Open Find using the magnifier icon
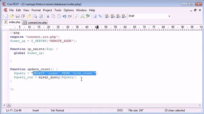Viewport: 204px width, 114px height. coord(77,16)
